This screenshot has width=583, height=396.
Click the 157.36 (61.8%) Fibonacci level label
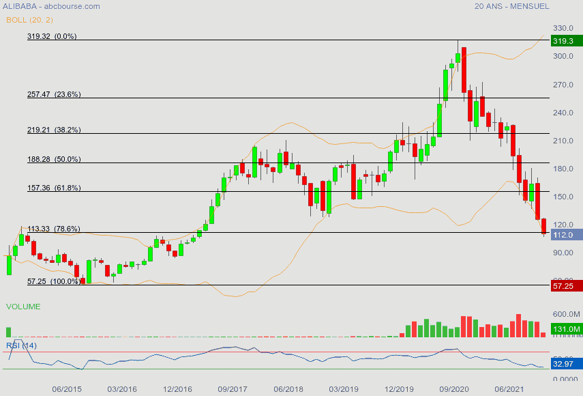(54, 188)
